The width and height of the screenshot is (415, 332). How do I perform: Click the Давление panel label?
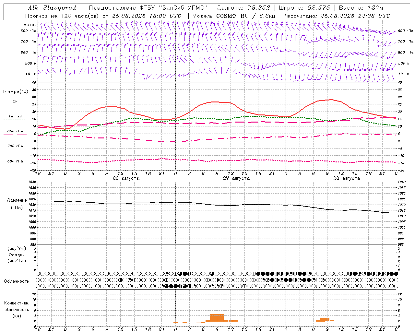point(17,200)
